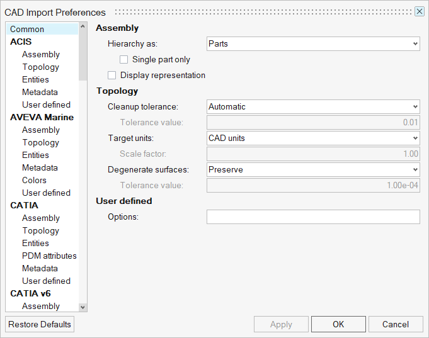Open the Target units dropdown
Screen dimensions: 429x338
click(x=313, y=138)
